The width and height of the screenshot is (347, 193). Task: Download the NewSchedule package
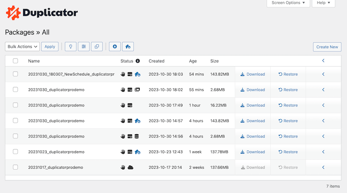[x=253, y=74]
